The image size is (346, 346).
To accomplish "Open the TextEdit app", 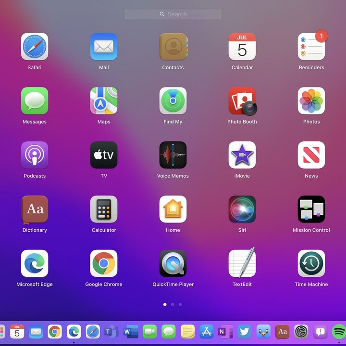I will click(x=242, y=262).
